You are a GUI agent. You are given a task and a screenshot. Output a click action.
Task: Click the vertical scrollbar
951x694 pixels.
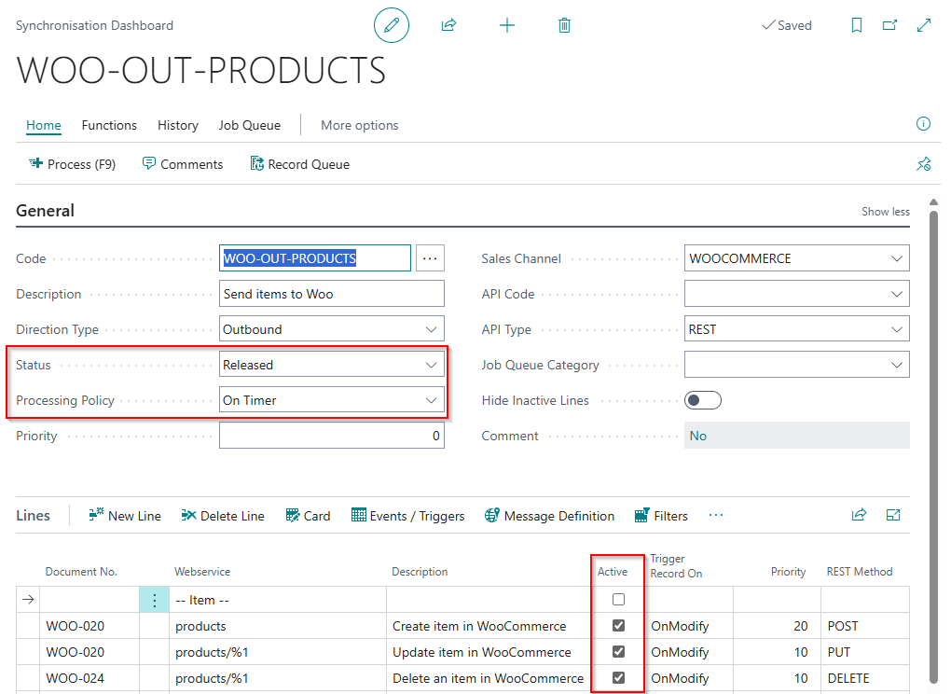click(934, 446)
